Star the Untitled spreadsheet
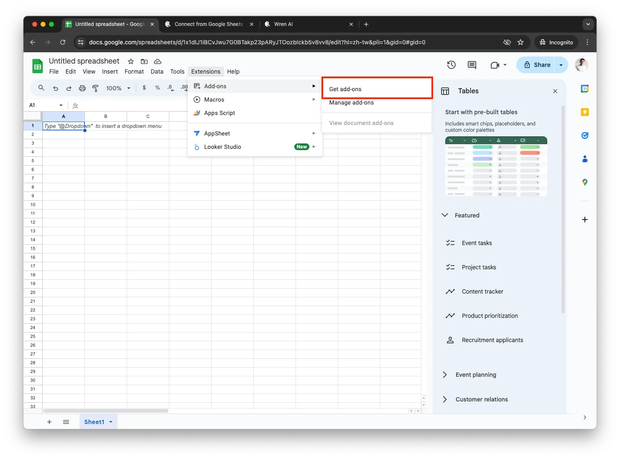620x460 pixels. tap(131, 61)
